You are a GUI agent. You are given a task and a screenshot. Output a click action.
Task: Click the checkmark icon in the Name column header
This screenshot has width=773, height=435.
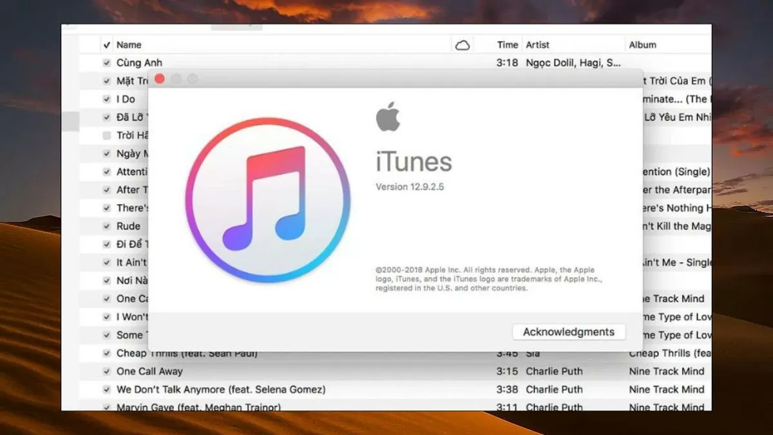coord(107,44)
